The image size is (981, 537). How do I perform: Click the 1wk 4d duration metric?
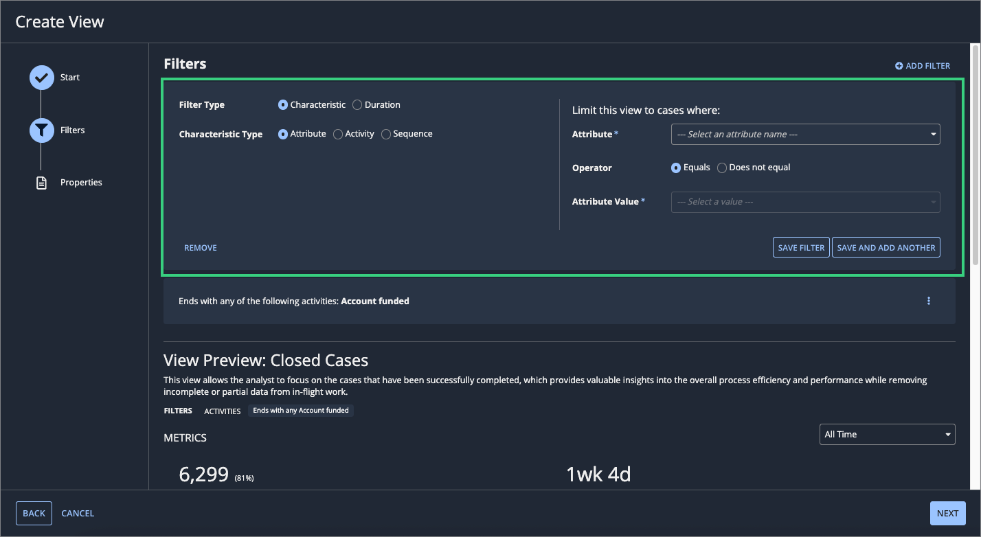pos(598,474)
